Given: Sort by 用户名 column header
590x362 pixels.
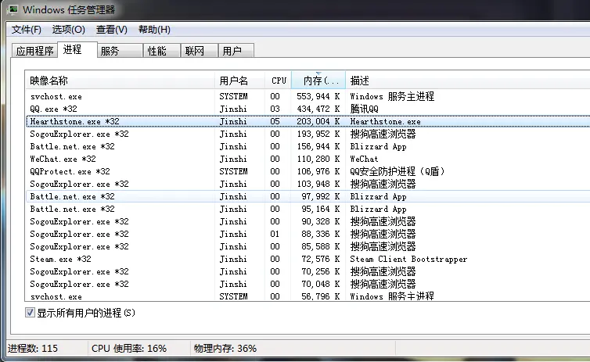Looking at the screenshot, I should 240,81.
